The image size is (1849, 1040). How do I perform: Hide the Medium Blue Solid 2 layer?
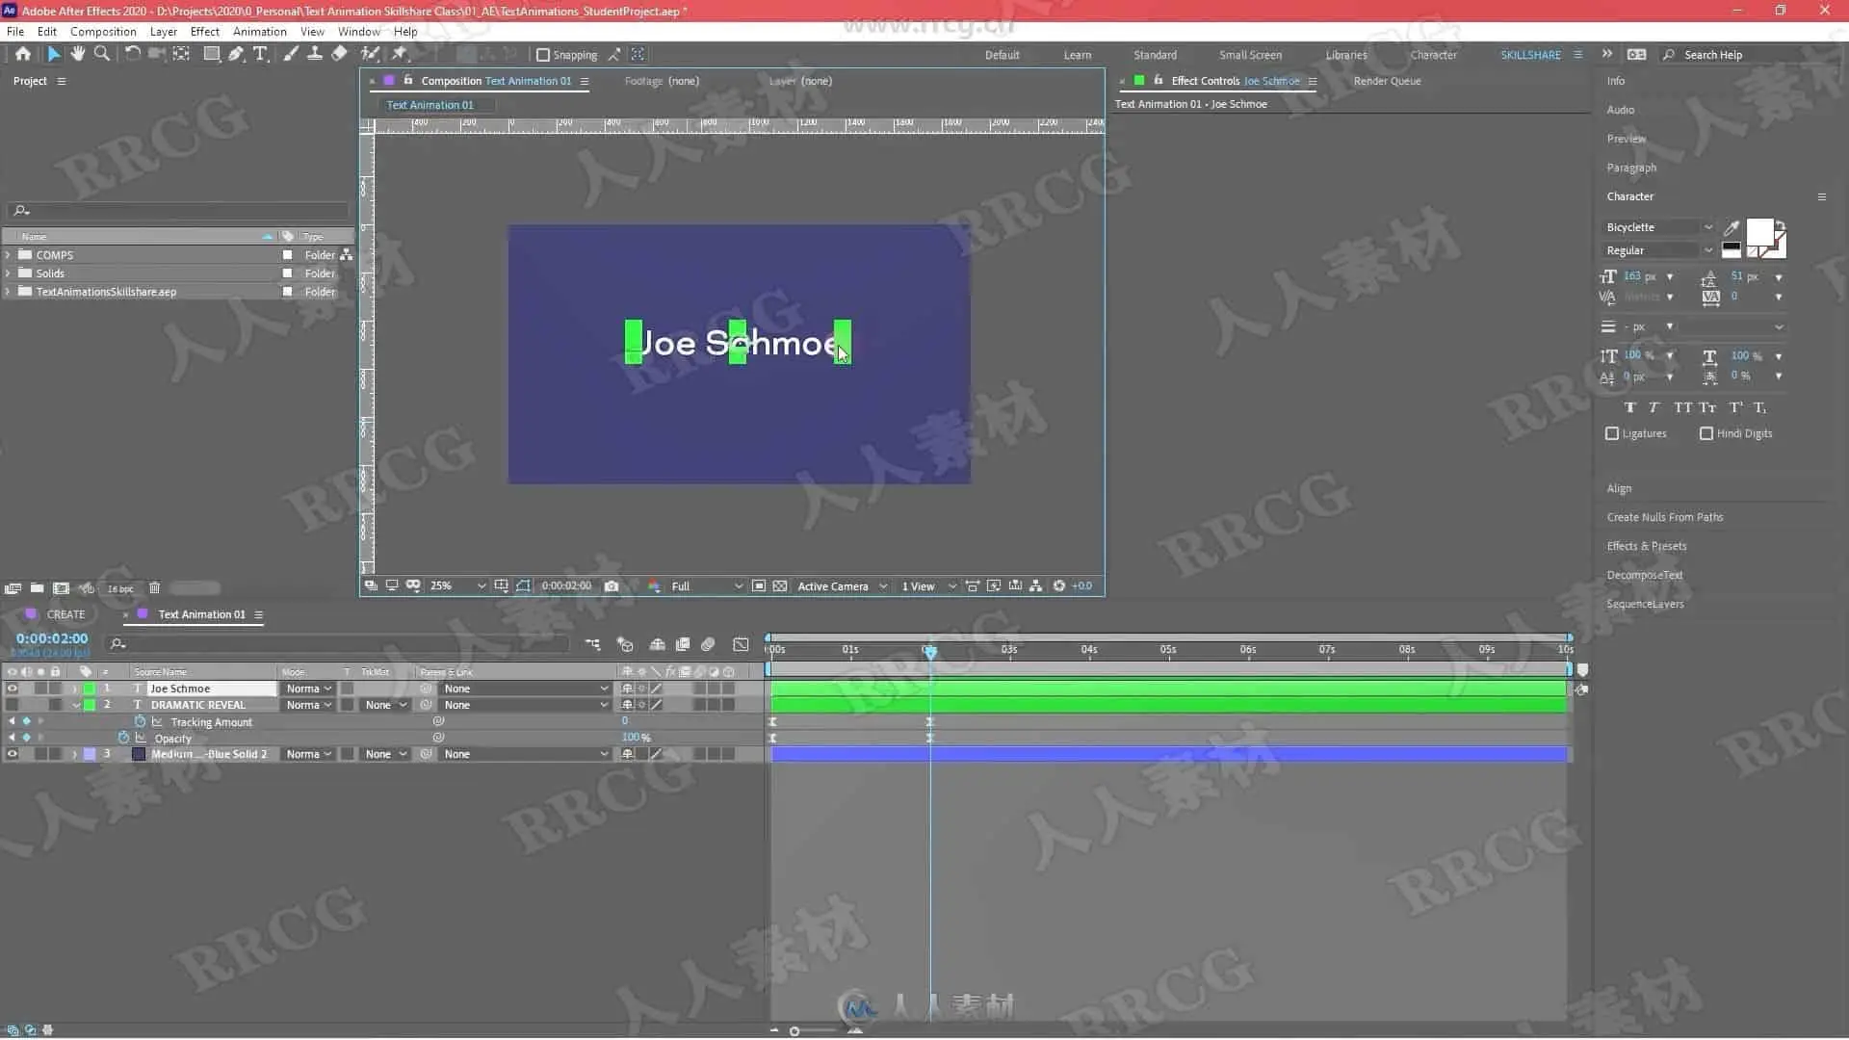[12, 754]
